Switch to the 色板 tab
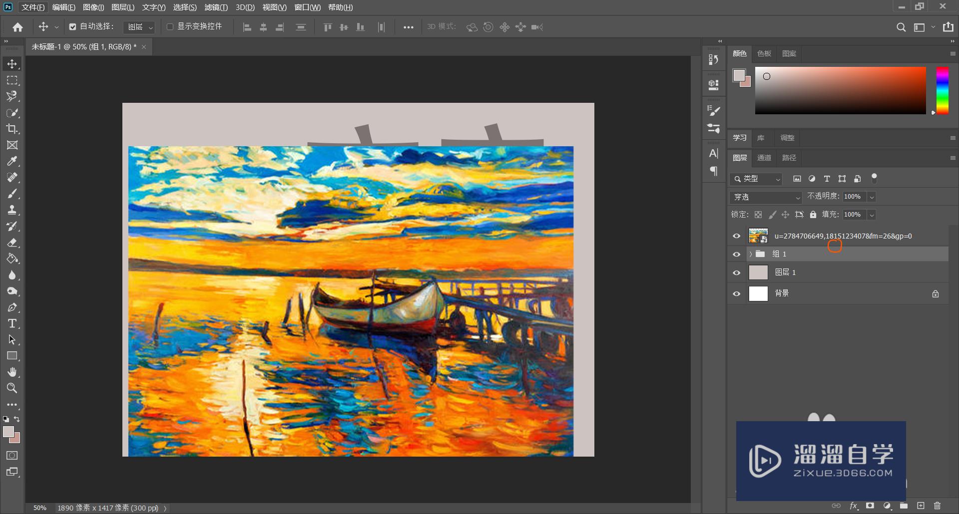 pyautogui.click(x=764, y=53)
